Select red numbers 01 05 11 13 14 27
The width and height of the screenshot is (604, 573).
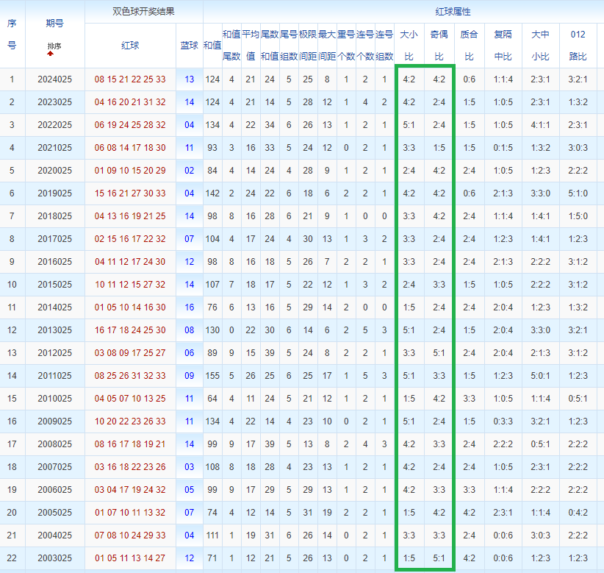point(130,558)
